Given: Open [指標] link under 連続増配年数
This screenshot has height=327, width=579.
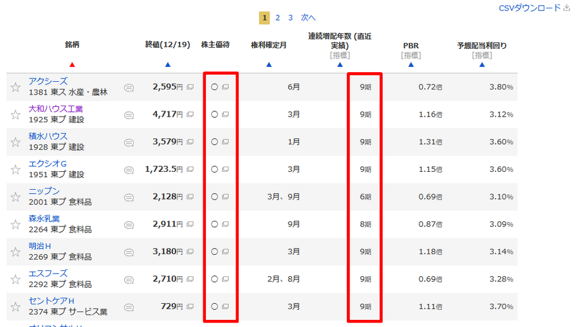Looking at the screenshot, I should click(x=340, y=55).
